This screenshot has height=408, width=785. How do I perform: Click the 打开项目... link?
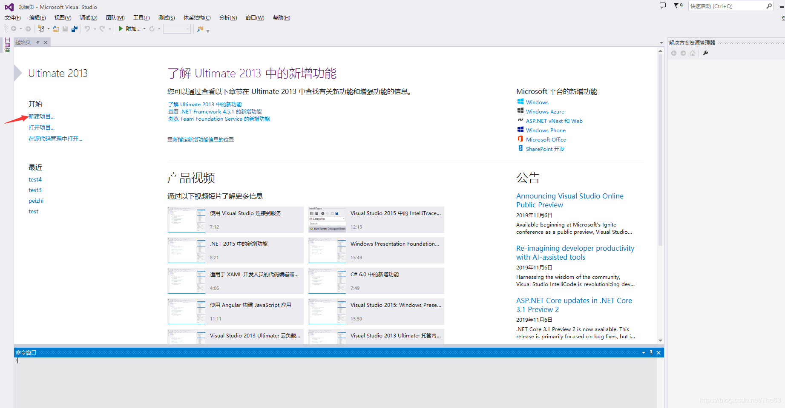[x=41, y=127]
